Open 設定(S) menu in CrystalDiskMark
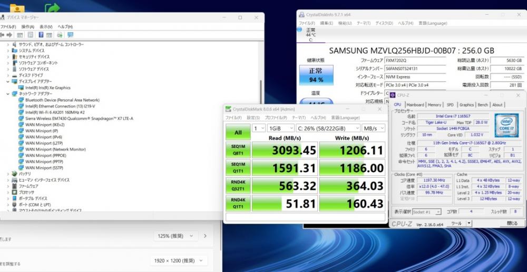Screen dimensions: 527x272 click(253, 118)
